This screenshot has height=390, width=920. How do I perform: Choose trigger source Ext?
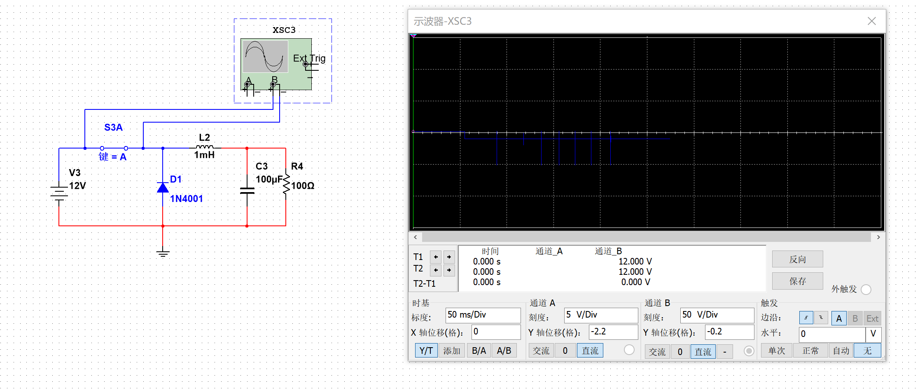click(872, 318)
